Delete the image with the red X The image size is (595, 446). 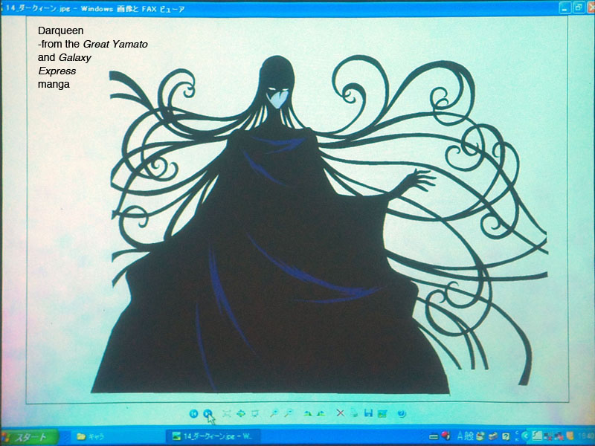pos(340,413)
